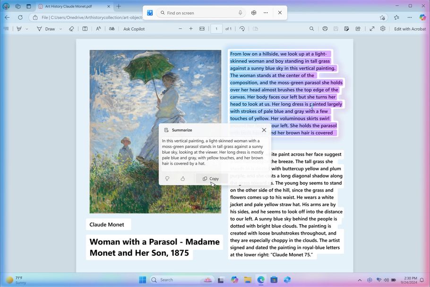Click the rotate page icon
The image size is (430, 287).
(x=242, y=29)
